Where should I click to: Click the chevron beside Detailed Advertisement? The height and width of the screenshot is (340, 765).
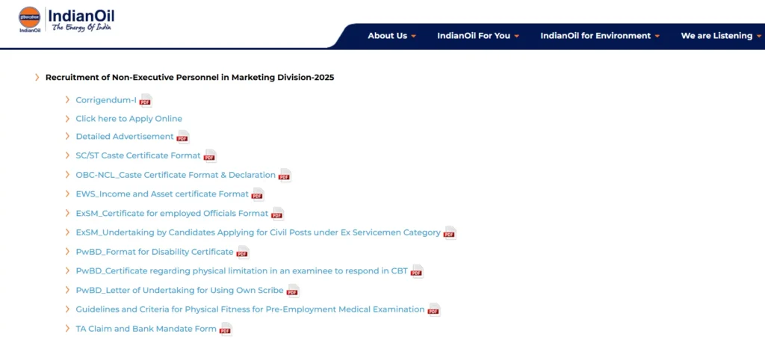67,137
